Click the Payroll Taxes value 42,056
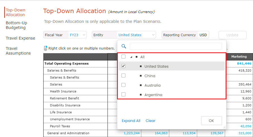253x137 pixels. [246, 126]
